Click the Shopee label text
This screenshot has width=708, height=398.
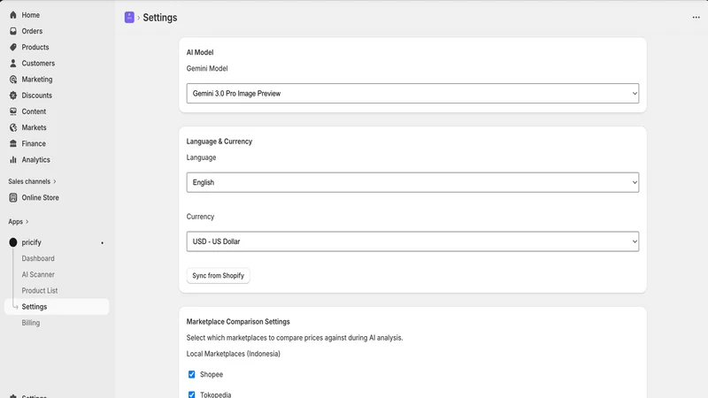tap(212, 374)
